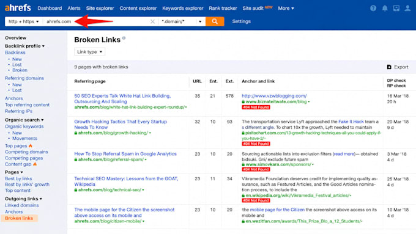
Task: Open the 'Fake It Hack' anchor link
Action: click(351, 122)
